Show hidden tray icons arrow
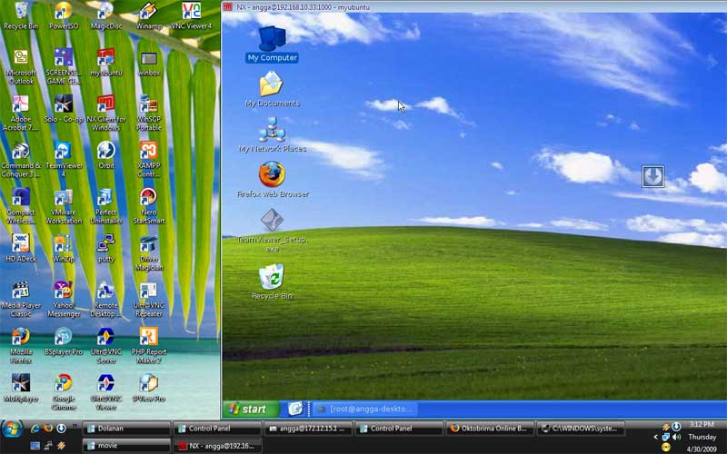727x454 pixels. 655,437
